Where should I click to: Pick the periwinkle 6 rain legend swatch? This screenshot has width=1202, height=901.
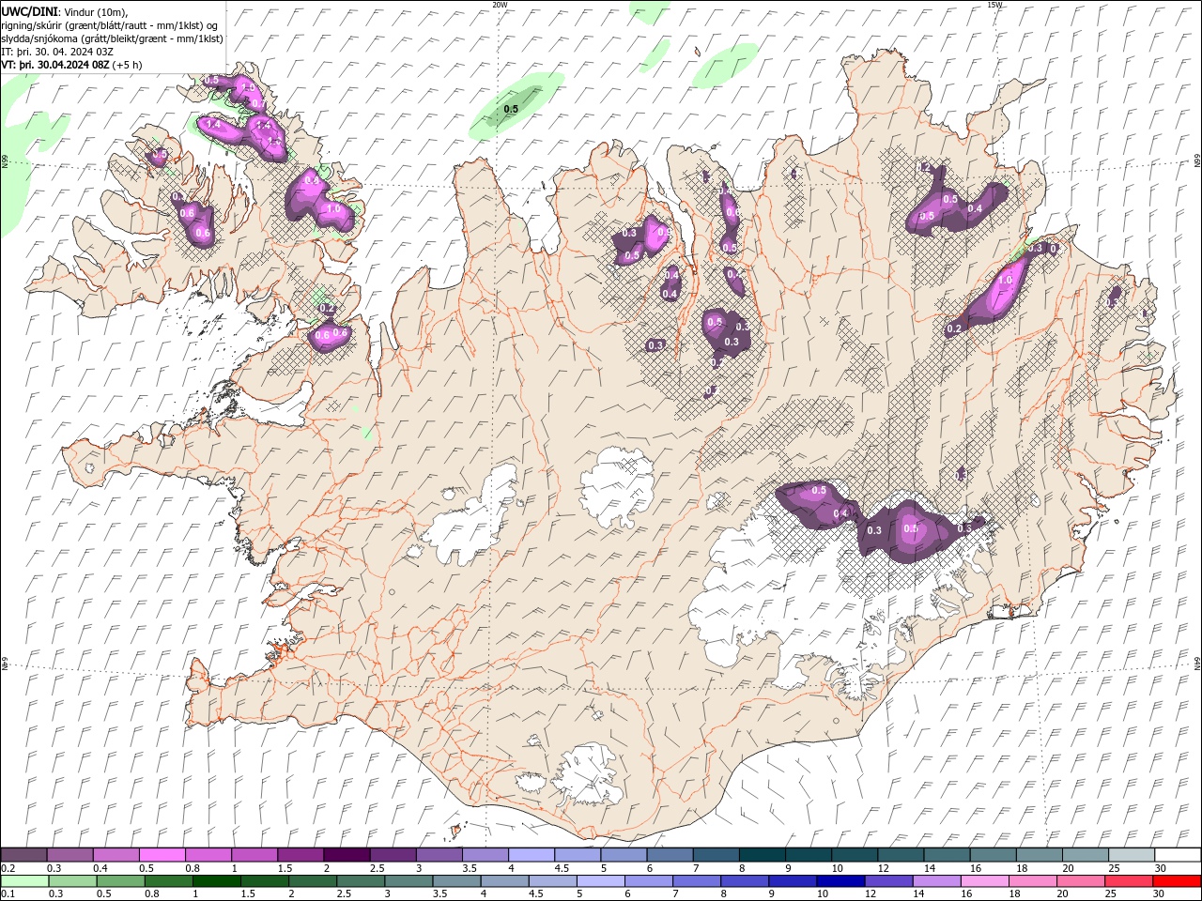click(x=648, y=881)
